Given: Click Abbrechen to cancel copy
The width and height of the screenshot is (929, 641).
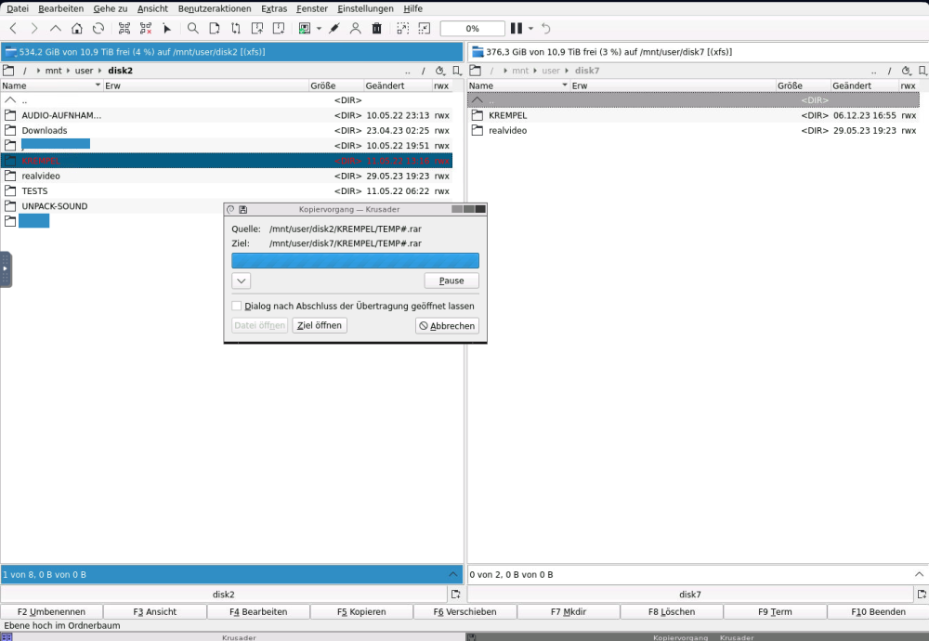Looking at the screenshot, I should 448,326.
